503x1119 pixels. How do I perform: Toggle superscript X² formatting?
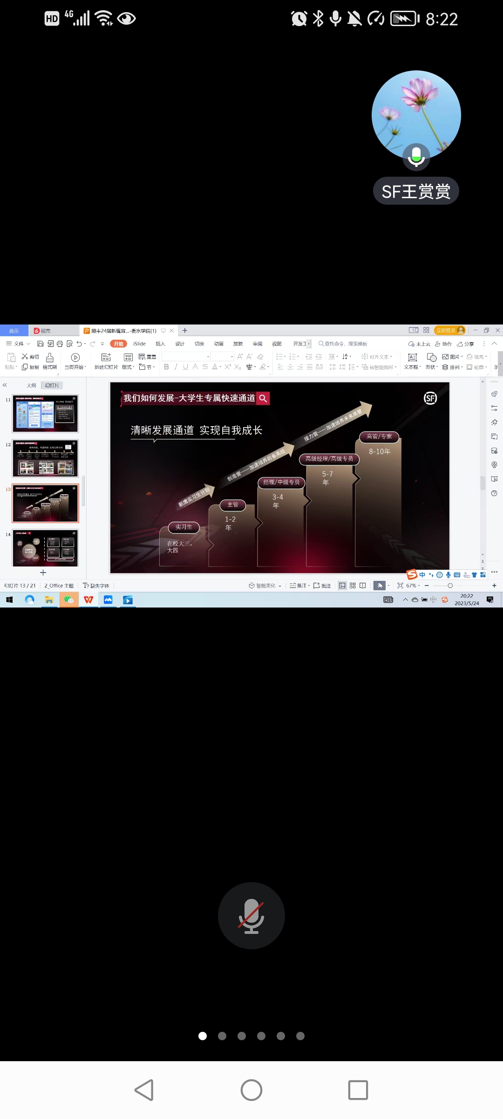228,367
